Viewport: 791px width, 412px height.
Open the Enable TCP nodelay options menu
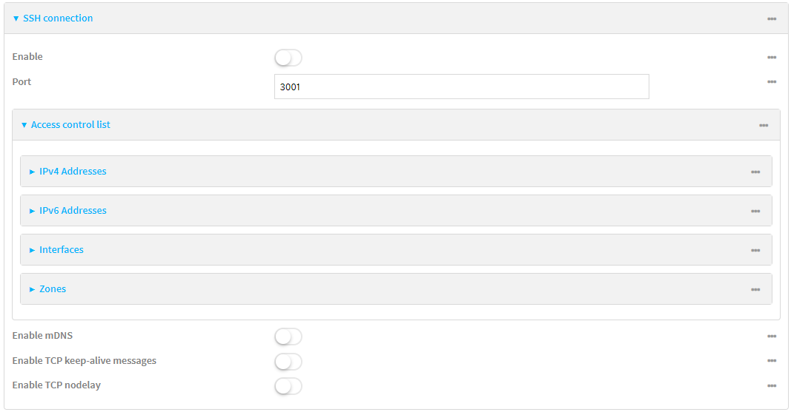(x=772, y=385)
